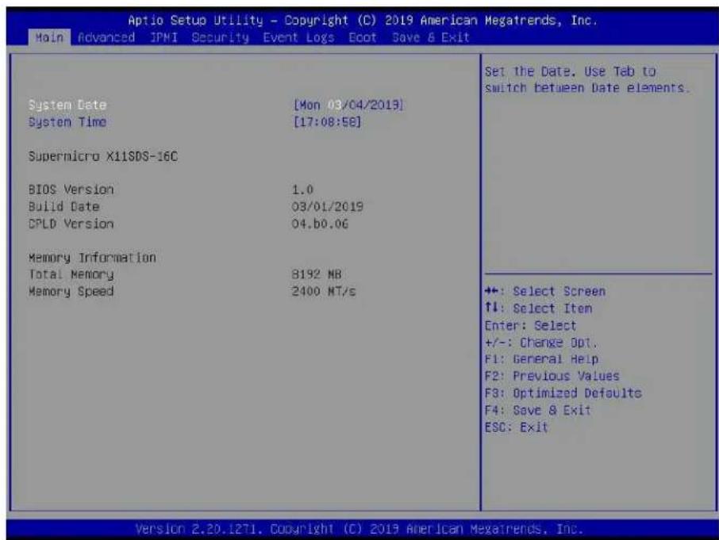Screen dimensions: 719x540
Task: Click the CPLD Version value 04.b0.06
Action: (x=320, y=224)
